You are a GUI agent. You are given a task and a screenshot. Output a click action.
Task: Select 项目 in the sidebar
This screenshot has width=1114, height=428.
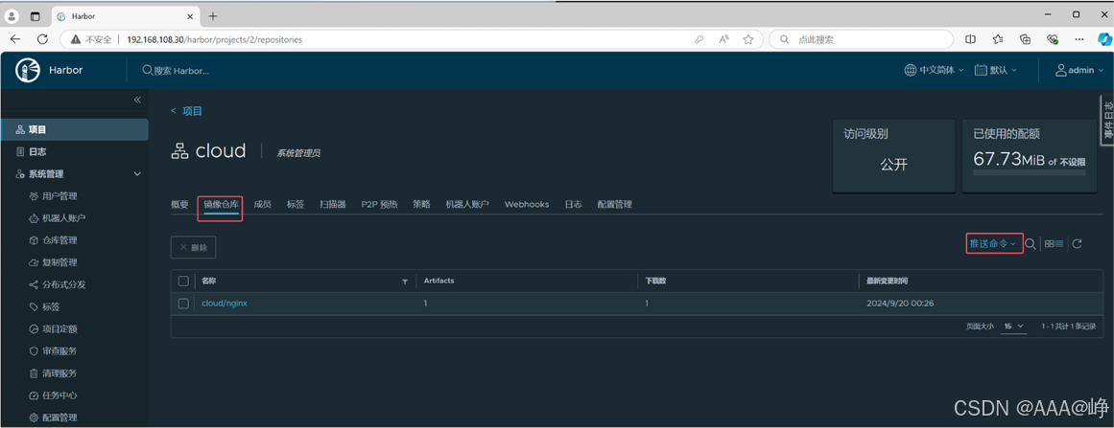(x=75, y=129)
